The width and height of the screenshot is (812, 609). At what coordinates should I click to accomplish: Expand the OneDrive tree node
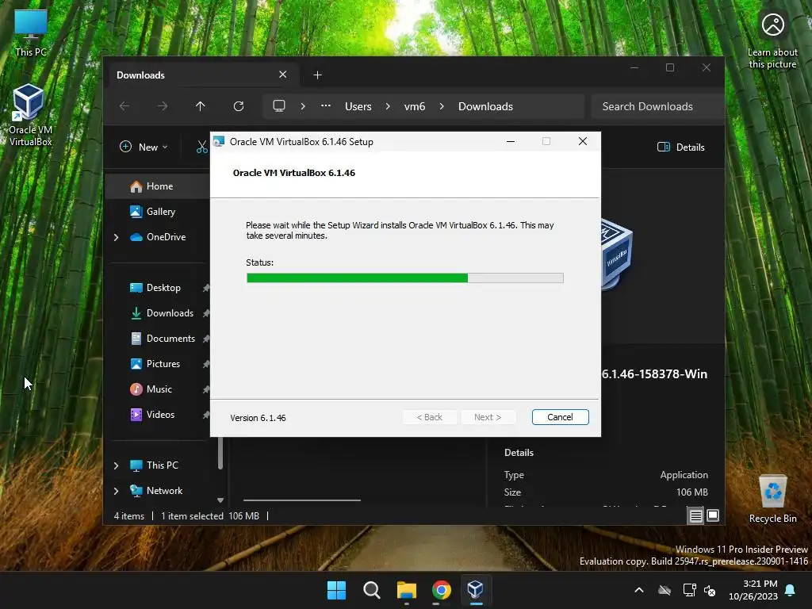pos(116,237)
